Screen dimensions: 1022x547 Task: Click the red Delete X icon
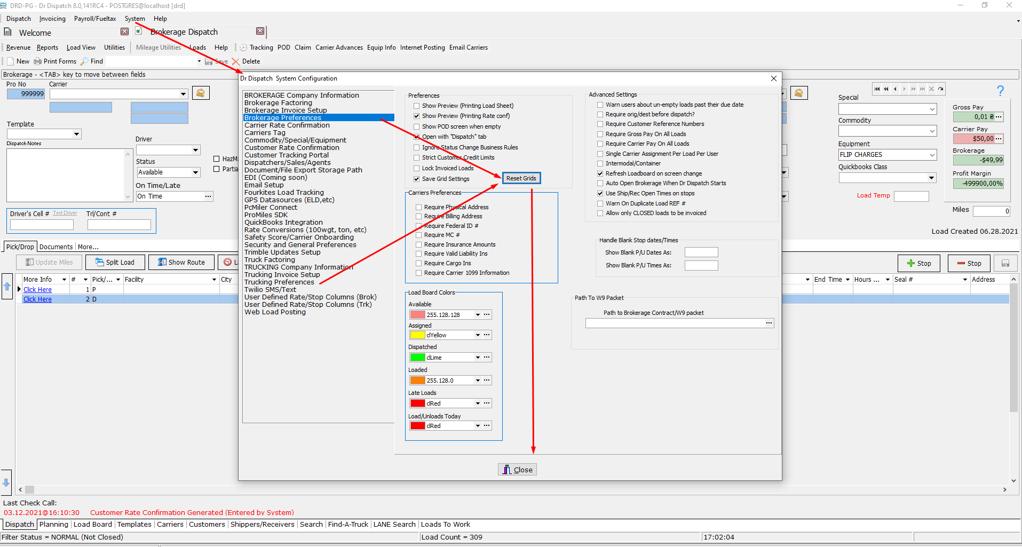(x=235, y=61)
